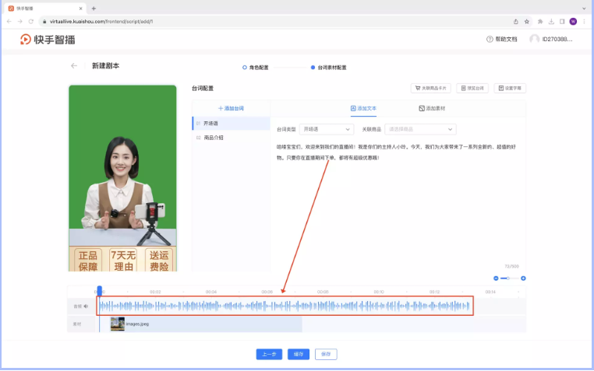Select the 台词素材配置 step

328,68
